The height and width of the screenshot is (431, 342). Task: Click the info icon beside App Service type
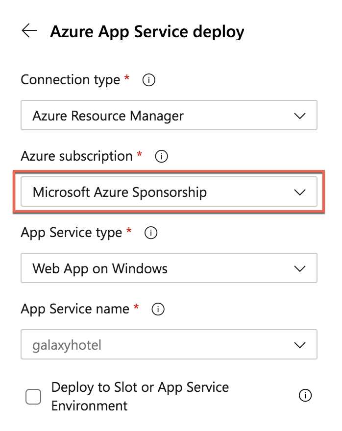(x=151, y=233)
